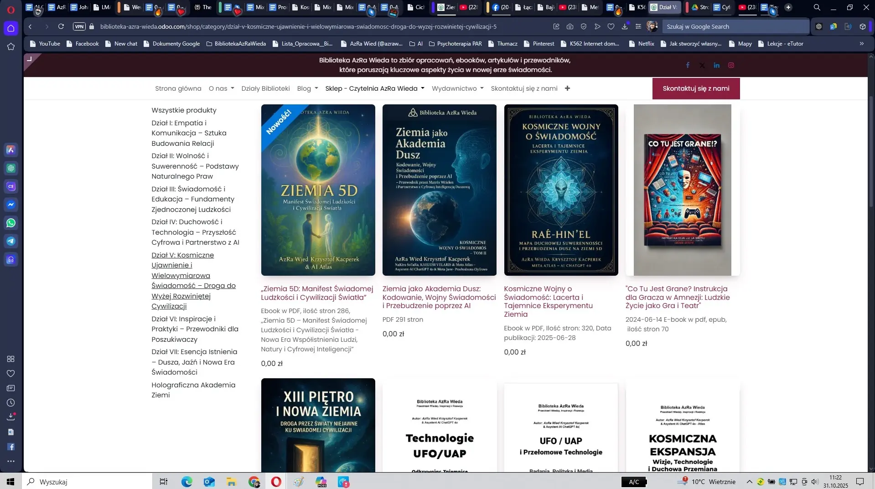Open Aria AI from the Opera sidebar
Screen dimensions: 875x489
coord(11,150)
